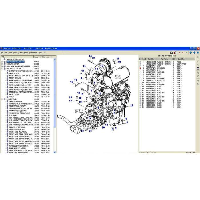Check the box for item 20 BAND
Viewport: 200px width, 200px height.
tap(140, 103)
